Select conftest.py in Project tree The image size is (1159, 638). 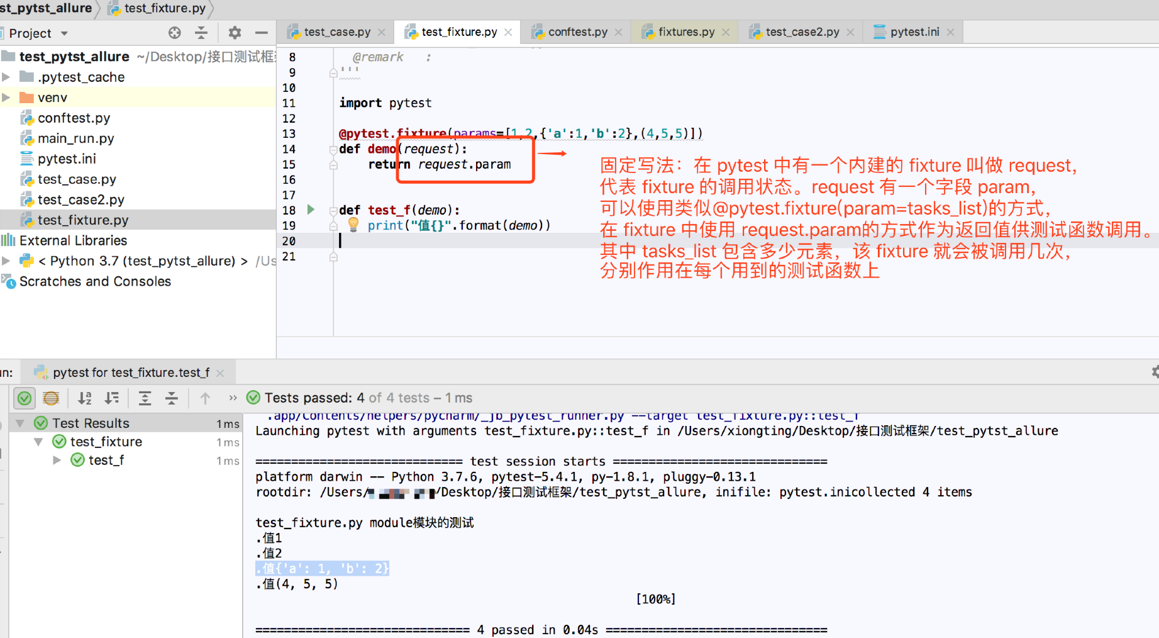[x=138, y=118]
